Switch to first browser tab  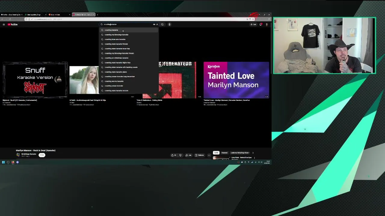click(11, 14)
